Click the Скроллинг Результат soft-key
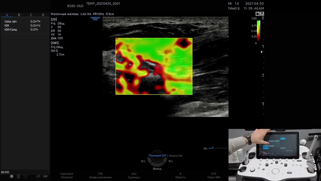This screenshot has width=321, height=181. coord(67,175)
